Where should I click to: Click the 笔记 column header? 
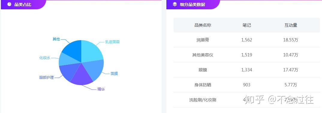247,25
